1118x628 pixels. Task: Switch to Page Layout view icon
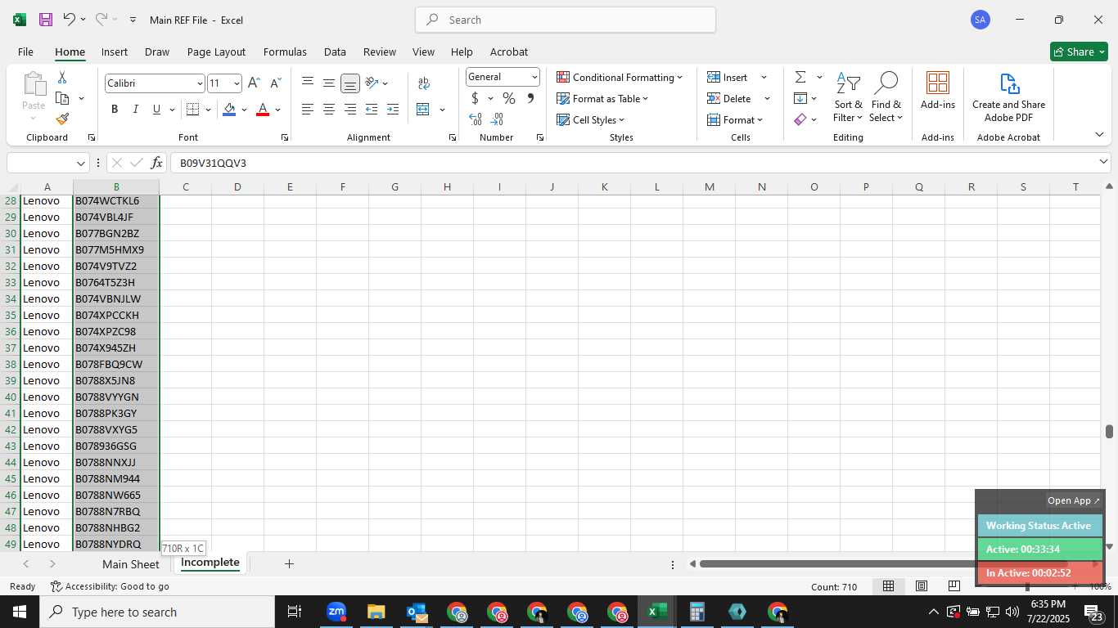point(922,586)
